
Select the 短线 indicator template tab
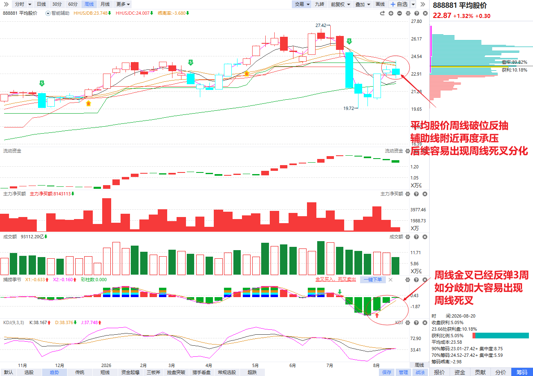point(105,372)
